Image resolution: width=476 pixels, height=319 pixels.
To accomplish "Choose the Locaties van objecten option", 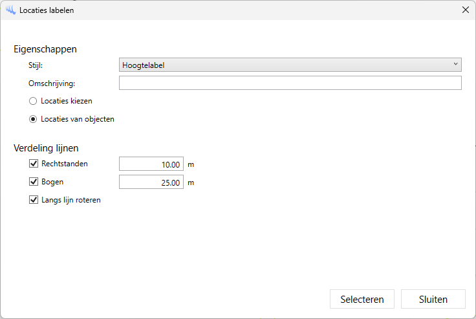I will tap(33, 119).
